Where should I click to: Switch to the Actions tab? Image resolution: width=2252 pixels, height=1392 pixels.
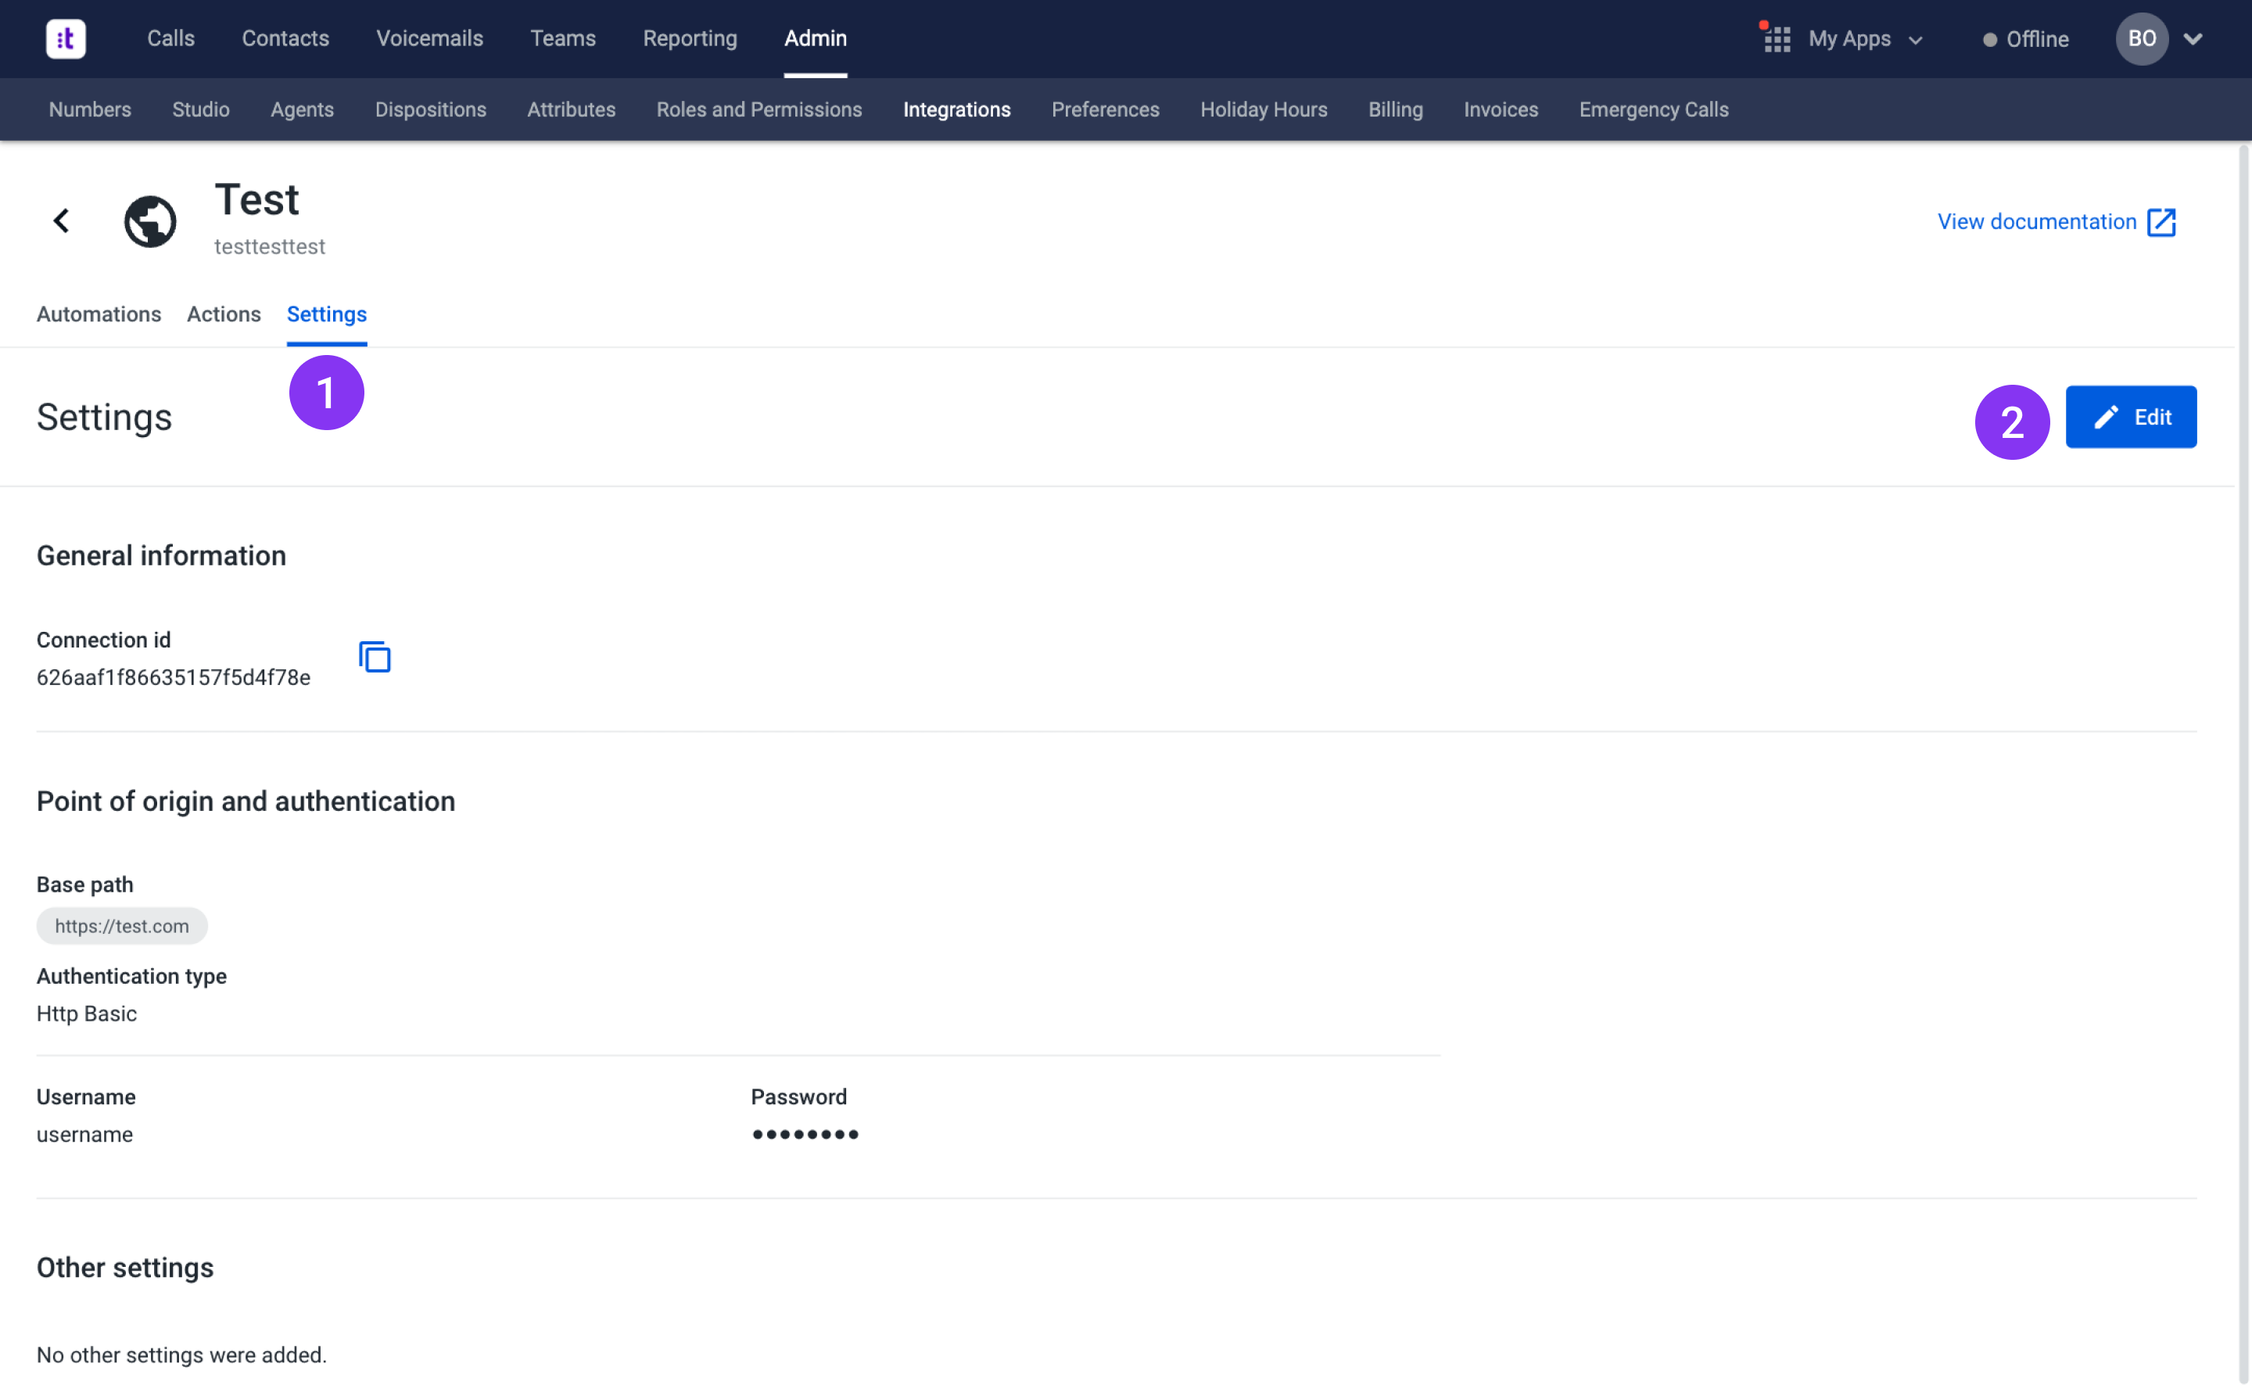click(x=224, y=314)
